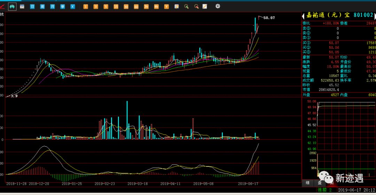The height and width of the screenshot is (195, 376).
Task: Click the 市值 value 20614820.4
Action: click(329, 90)
